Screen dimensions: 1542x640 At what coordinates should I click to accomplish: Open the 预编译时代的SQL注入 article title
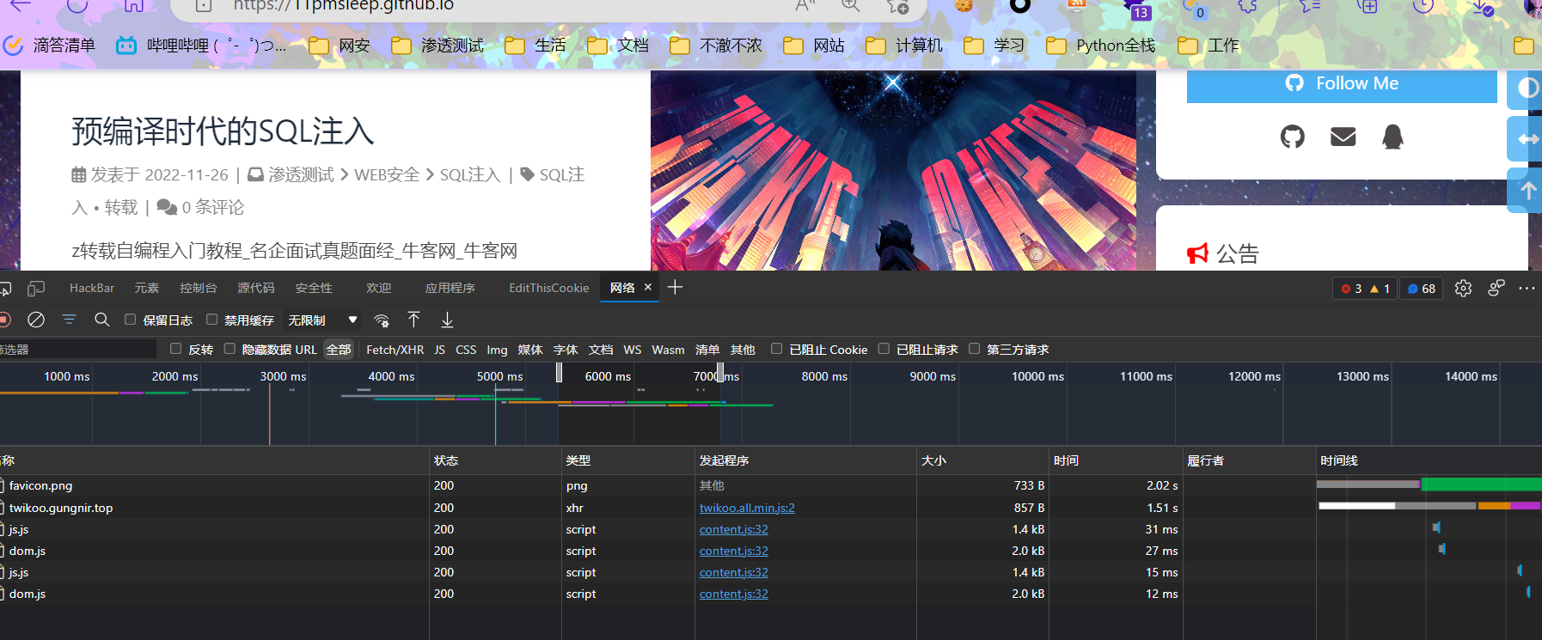click(223, 131)
